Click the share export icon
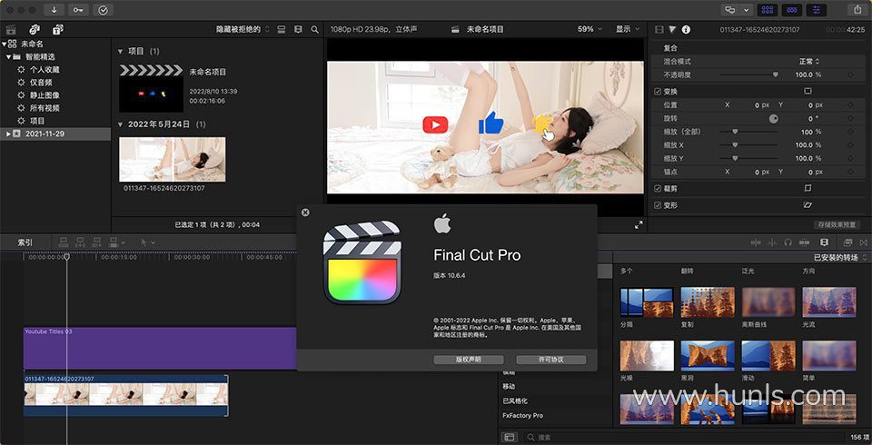The height and width of the screenshot is (445, 872). pyautogui.click(x=857, y=10)
